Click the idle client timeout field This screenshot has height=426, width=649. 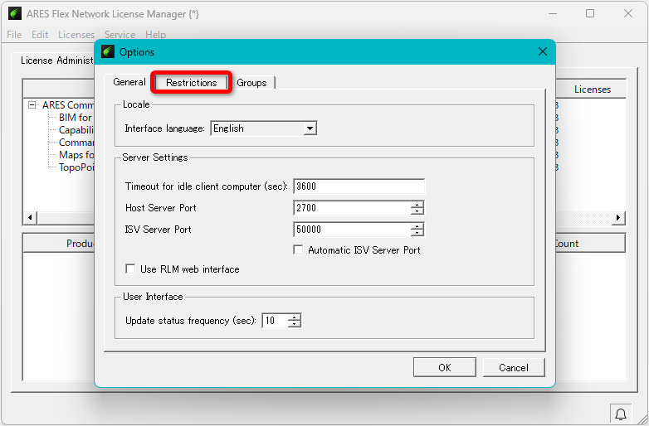(359, 186)
